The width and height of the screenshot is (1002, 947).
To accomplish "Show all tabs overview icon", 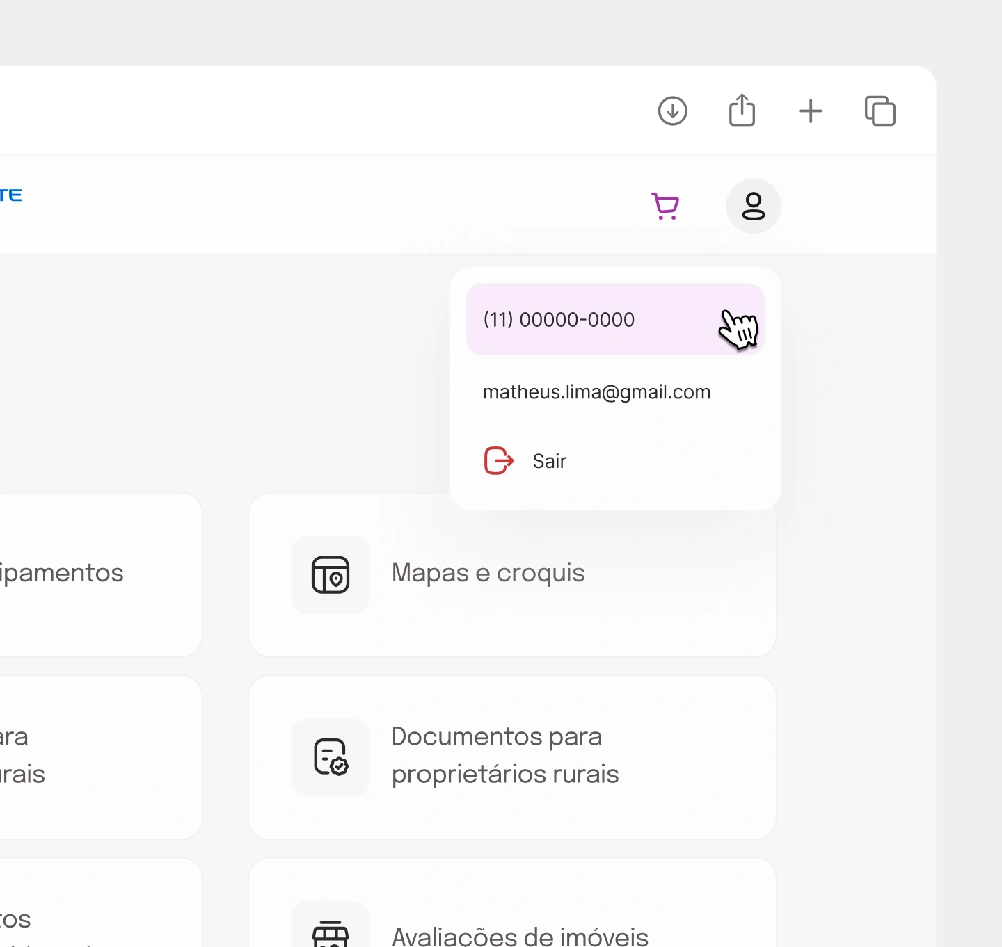I will tap(880, 111).
